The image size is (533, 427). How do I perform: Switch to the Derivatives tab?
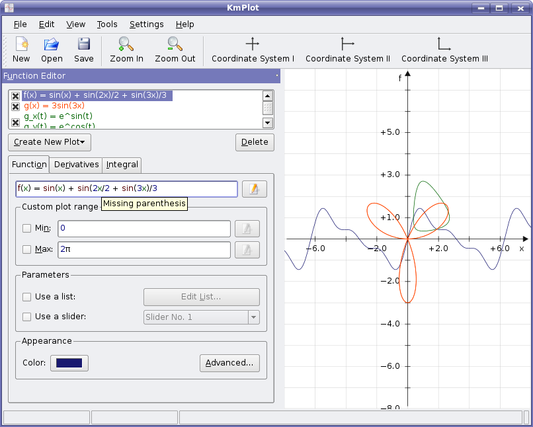click(76, 165)
